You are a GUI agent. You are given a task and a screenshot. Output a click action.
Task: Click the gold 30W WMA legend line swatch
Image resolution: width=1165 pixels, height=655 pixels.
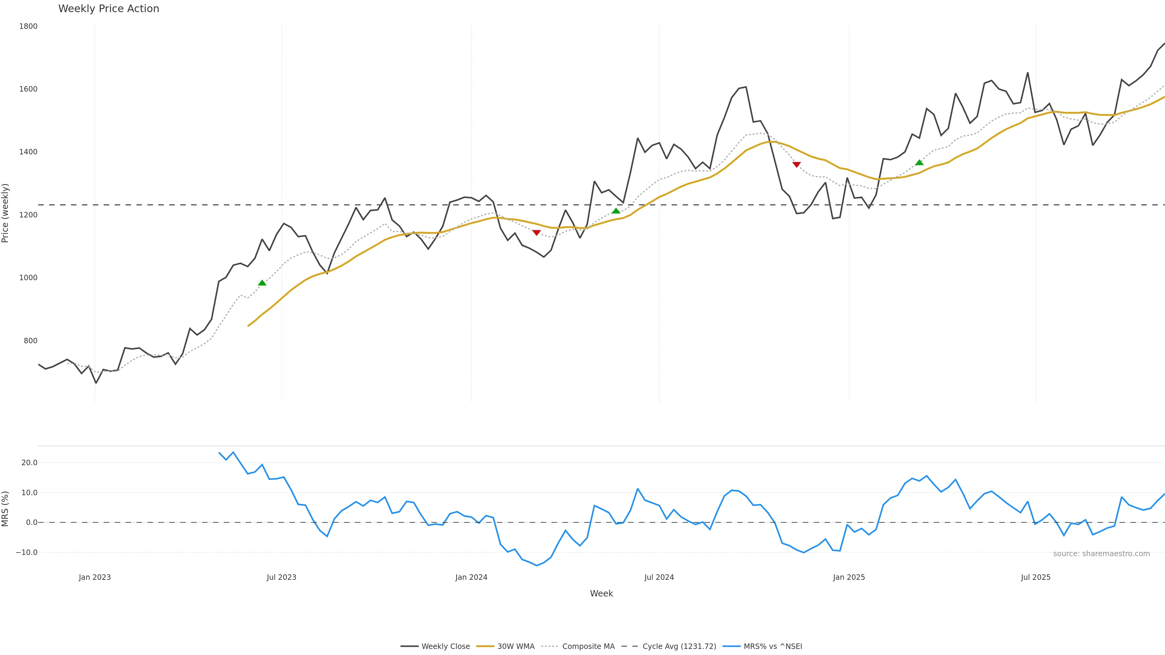pos(485,647)
